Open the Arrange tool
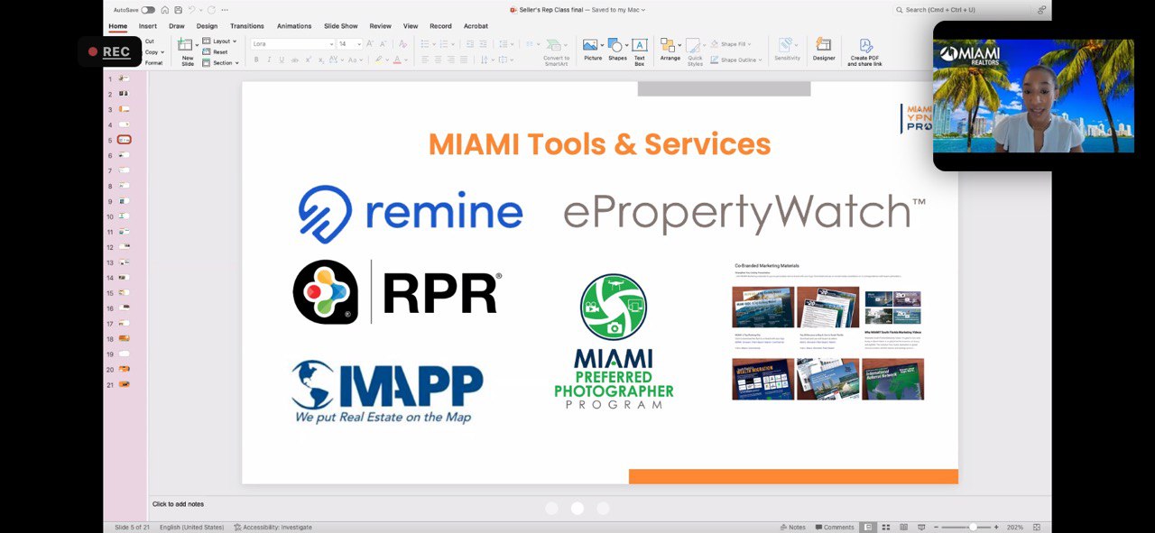 [x=670, y=50]
